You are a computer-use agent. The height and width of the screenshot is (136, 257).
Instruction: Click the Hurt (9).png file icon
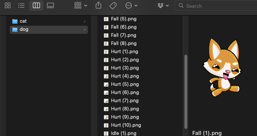point(106,117)
